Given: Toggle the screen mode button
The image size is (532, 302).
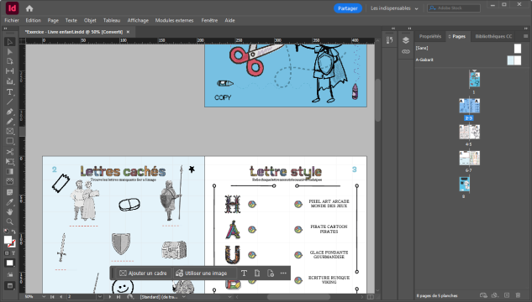Looking at the screenshot, I should coord(10,286).
